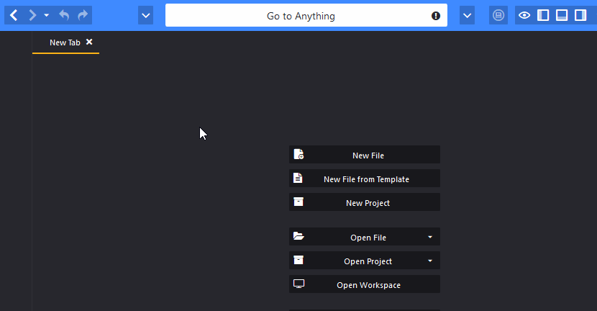
Task: Select the New Tab tab
Action: 65,42
